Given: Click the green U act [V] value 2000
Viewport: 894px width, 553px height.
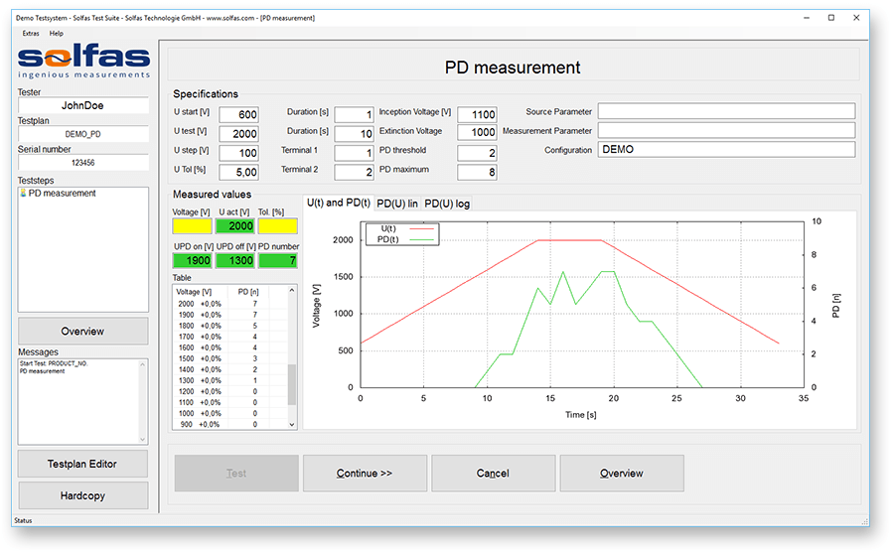Looking at the screenshot, I should (234, 226).
